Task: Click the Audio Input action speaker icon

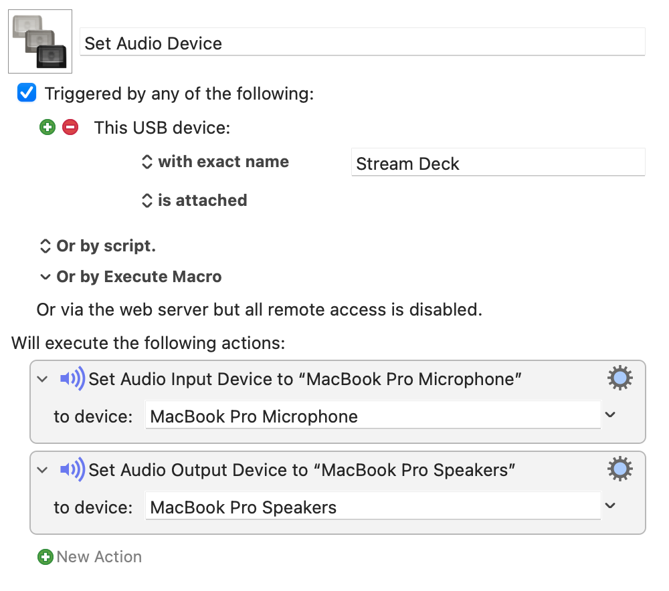Action: (72, 378)
